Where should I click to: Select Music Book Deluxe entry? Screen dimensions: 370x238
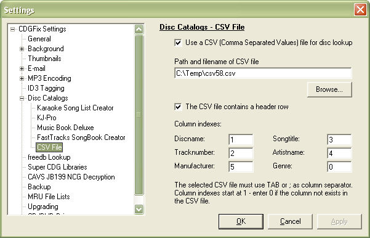[x=65, y=128]
